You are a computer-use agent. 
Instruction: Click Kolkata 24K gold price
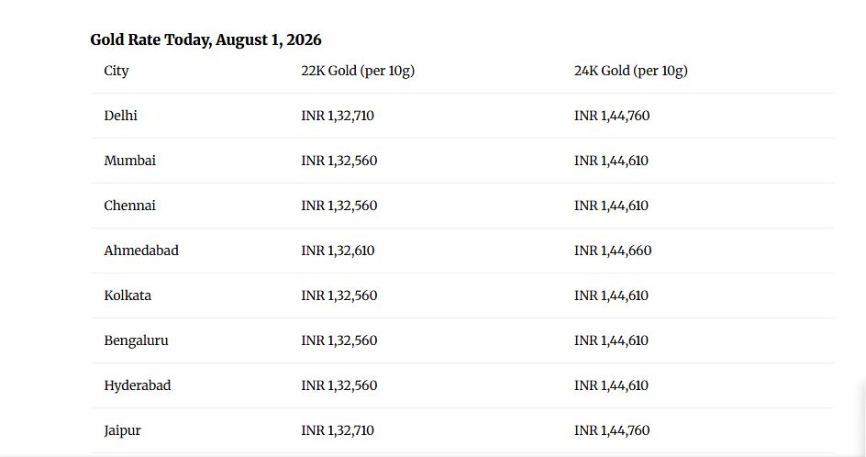(x=611, y=295)
